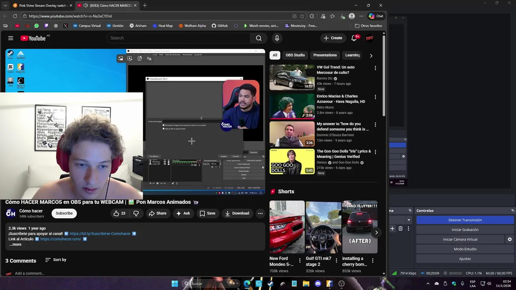Open the YouTube guide hamburger menu
Image resolution: width=516 pixels, height=290 pixels.
(x=11, y=38)
